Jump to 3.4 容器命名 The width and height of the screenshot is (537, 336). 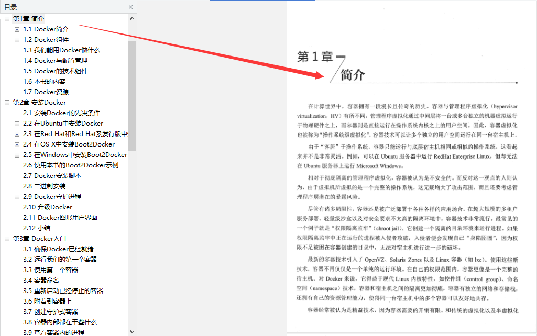coord(41,281)
